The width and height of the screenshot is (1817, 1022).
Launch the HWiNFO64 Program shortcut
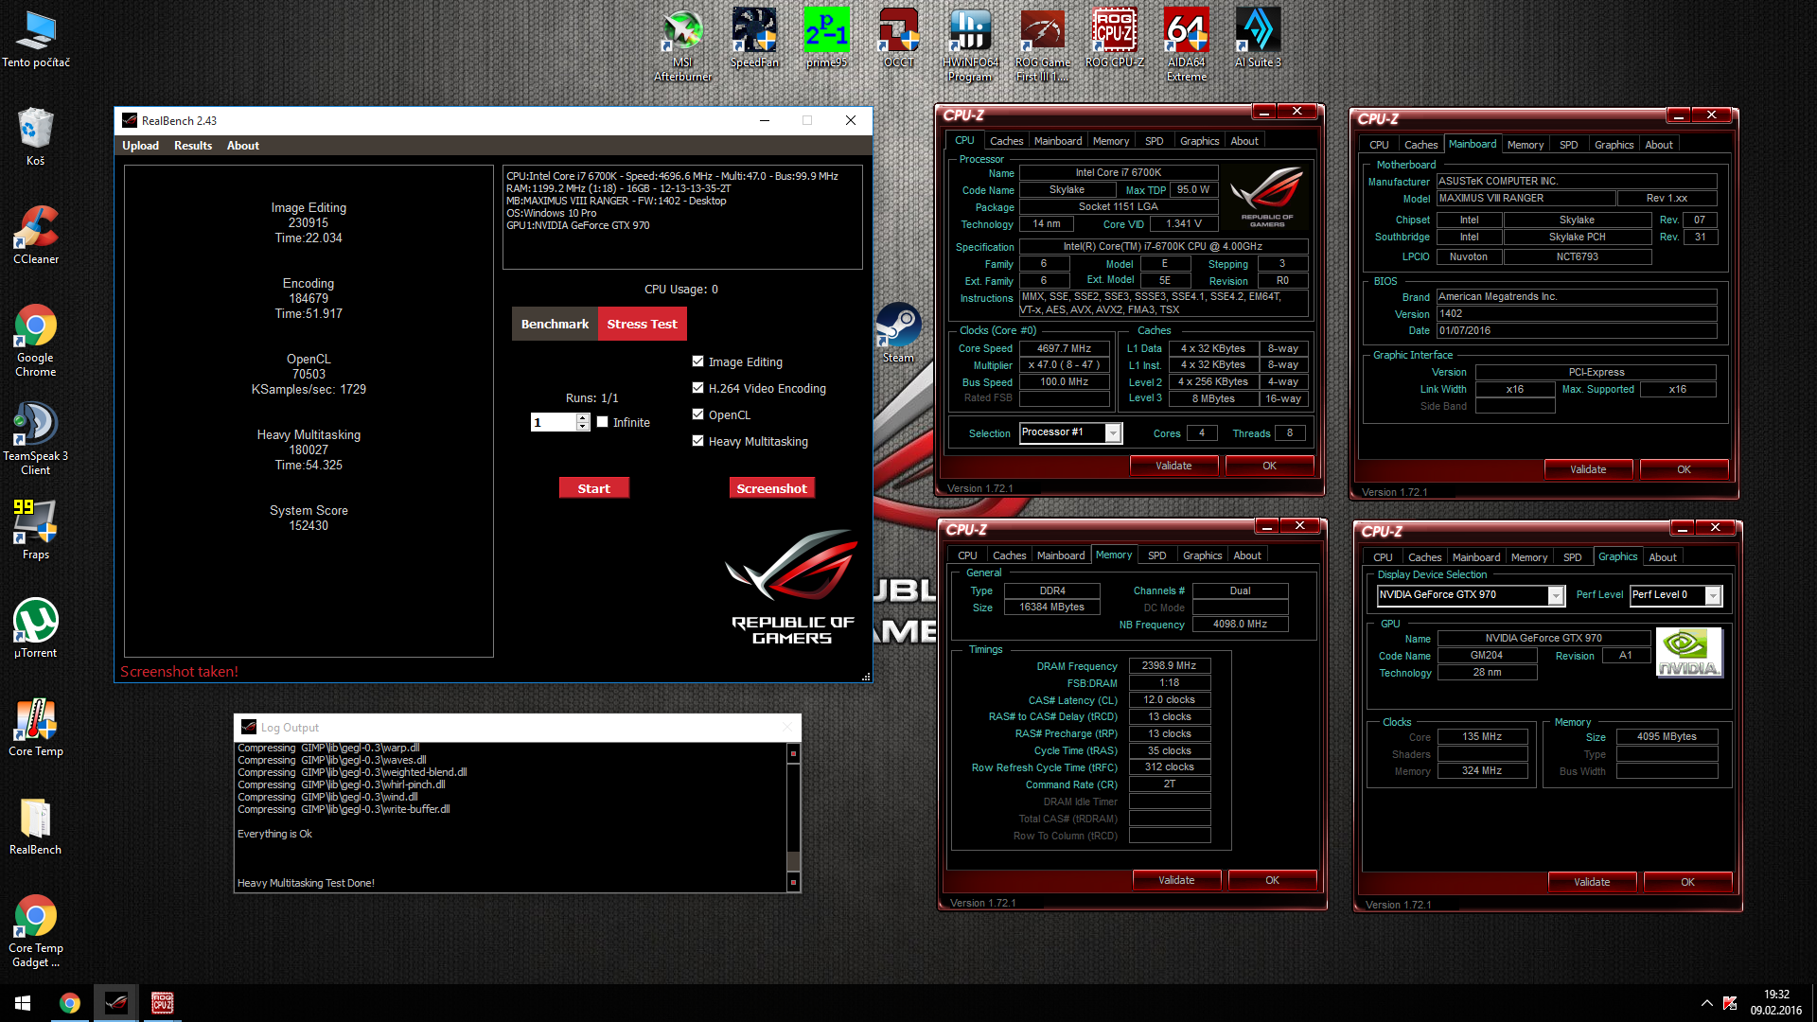(970, 45)
